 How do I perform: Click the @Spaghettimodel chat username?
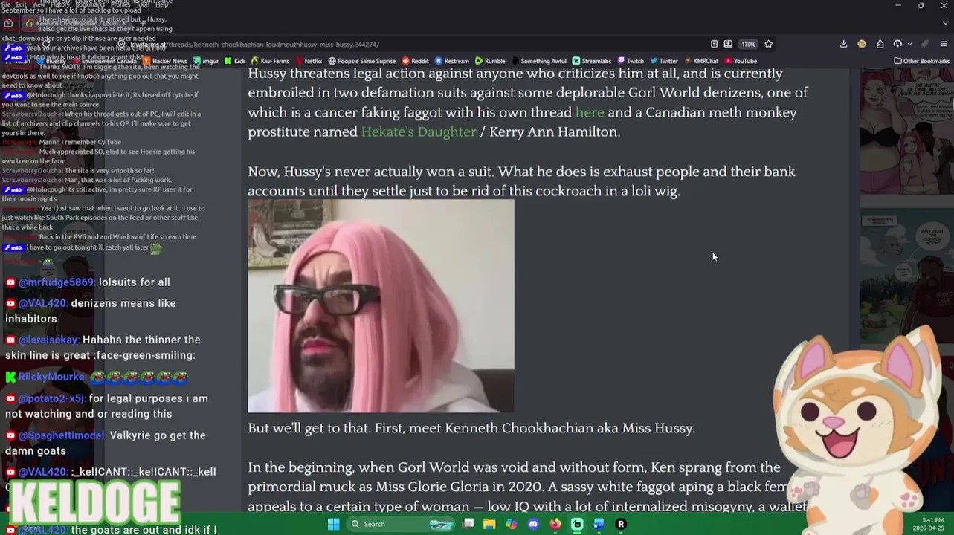click(62, 435)
